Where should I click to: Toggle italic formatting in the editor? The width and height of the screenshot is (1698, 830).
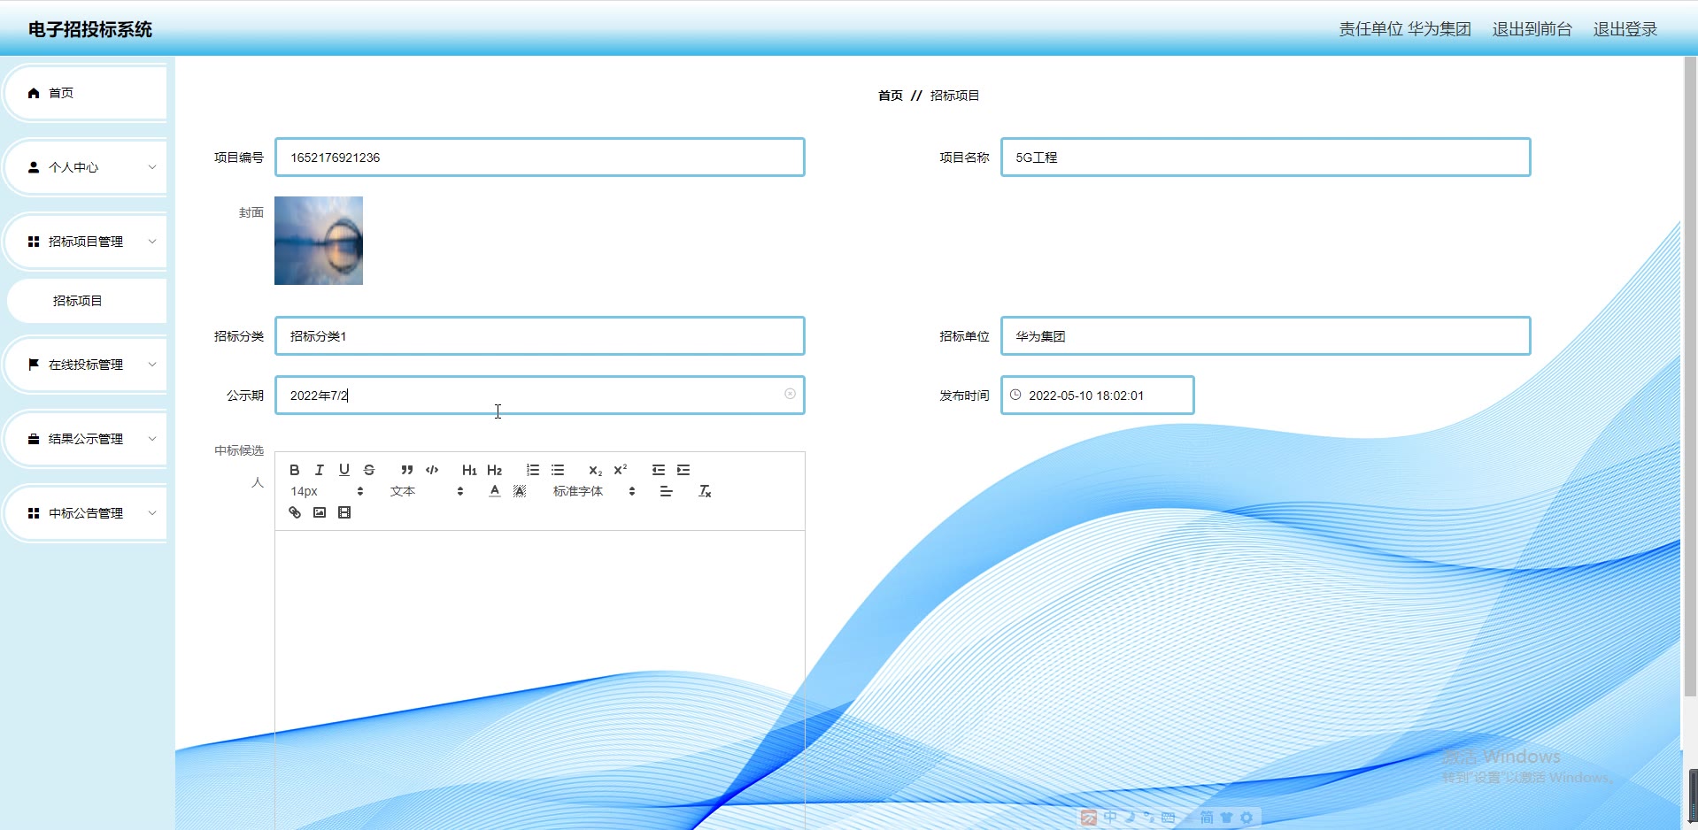coord(320,470)
